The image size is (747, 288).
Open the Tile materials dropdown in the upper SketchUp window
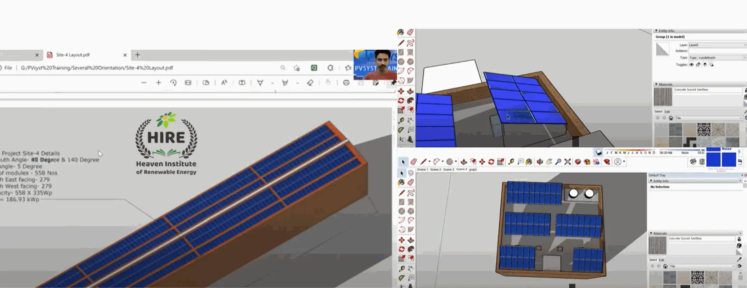[x=709, y=118]
